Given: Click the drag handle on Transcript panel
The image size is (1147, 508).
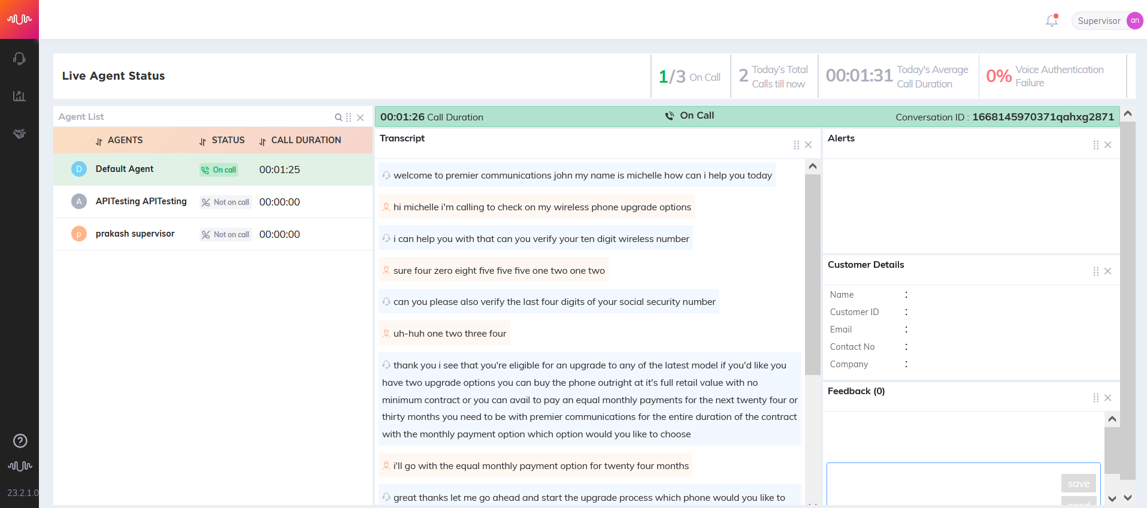Looking at the screenshot, I should click(x=796, y=145).
